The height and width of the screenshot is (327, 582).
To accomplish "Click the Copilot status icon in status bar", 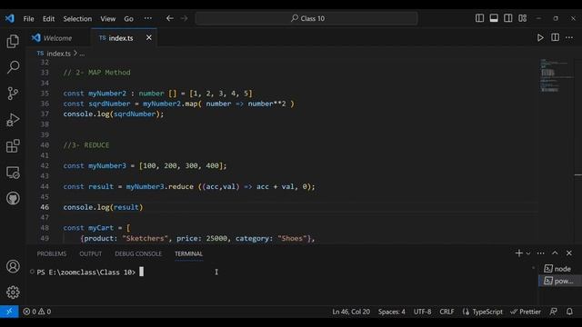I will [553, 312].
